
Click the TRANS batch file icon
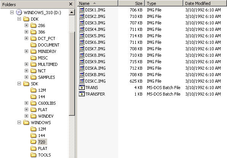pos(82,88)
